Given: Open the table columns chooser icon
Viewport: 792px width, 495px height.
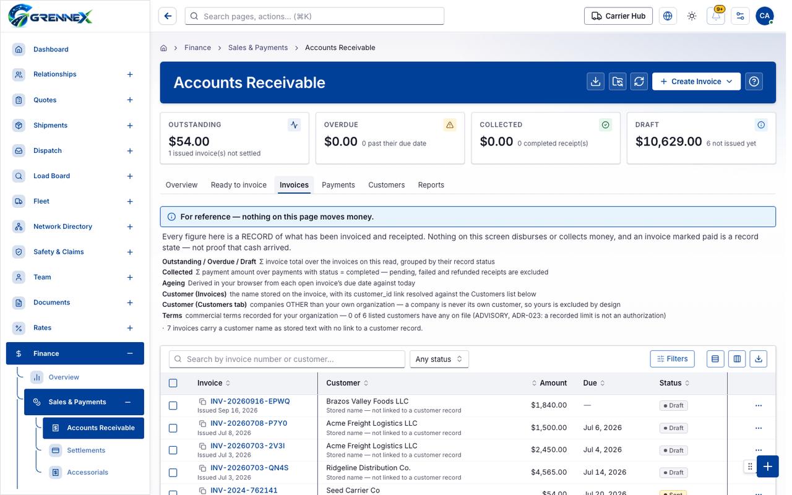Looking at the screenshot, I should pos(737,359).
